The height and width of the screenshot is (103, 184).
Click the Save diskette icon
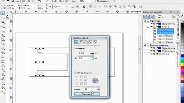(13, 1)
